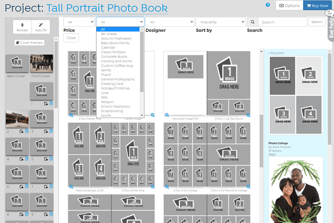Image resolution: width=334 pixels, height=223 pixels.
Task: Open the question-mark help icon
Action: pos(268,5)
